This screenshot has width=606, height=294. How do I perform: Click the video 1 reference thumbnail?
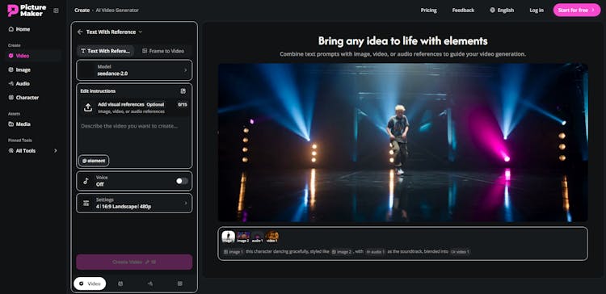click(272, 237)
